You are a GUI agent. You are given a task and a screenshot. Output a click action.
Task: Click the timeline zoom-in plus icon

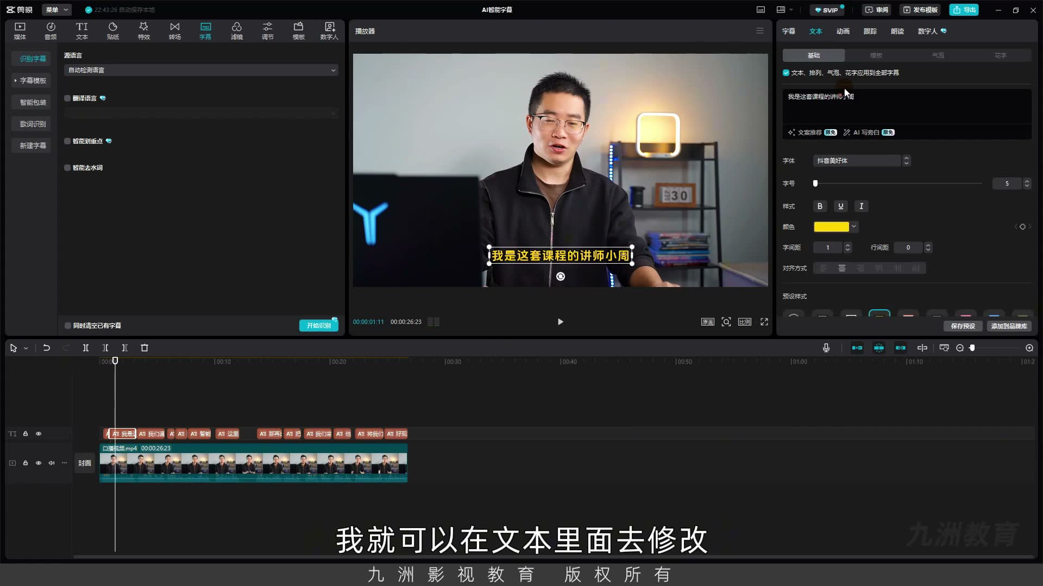pyautogui.click(x=1029, y=348)
